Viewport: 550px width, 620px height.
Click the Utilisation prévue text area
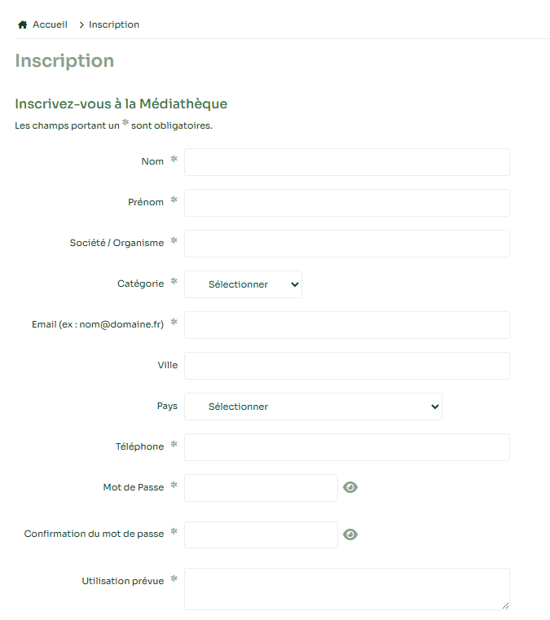click(x=346, y=588)
